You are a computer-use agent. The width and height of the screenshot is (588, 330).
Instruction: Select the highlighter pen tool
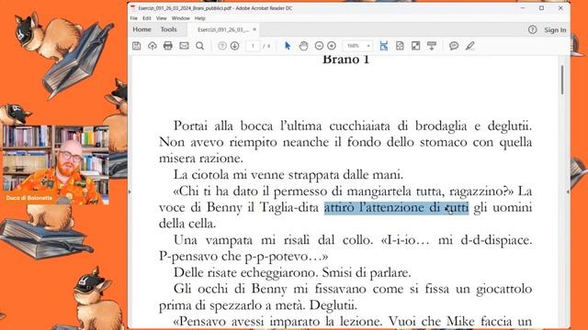click(x=470, y=46)
